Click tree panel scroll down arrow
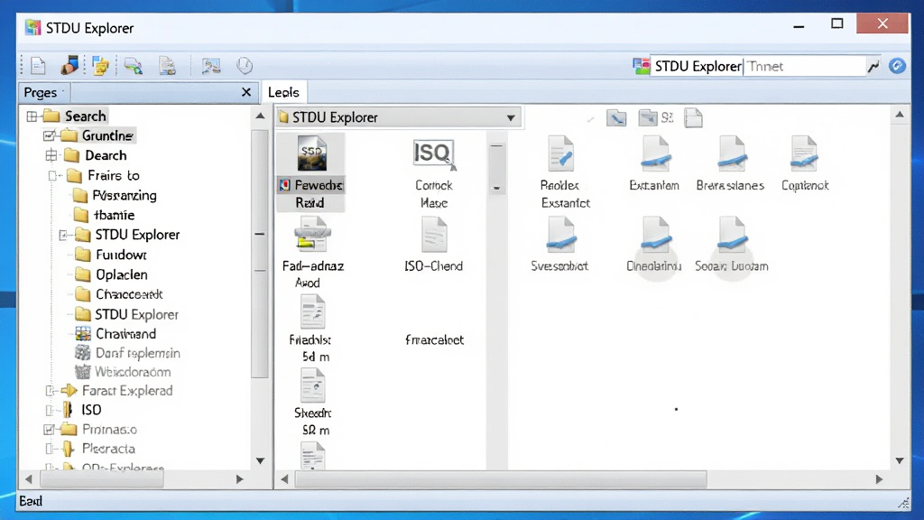 (x=260, y=460)
